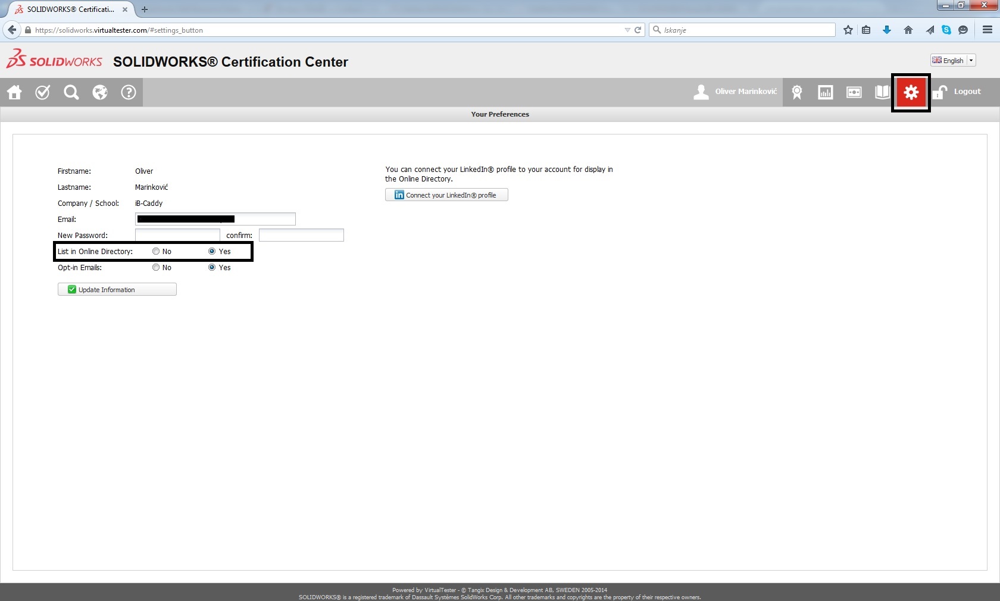Screen dimensions: 1000x601
Task: Click the Home icon in gray navbar
Action: point(14,92)
